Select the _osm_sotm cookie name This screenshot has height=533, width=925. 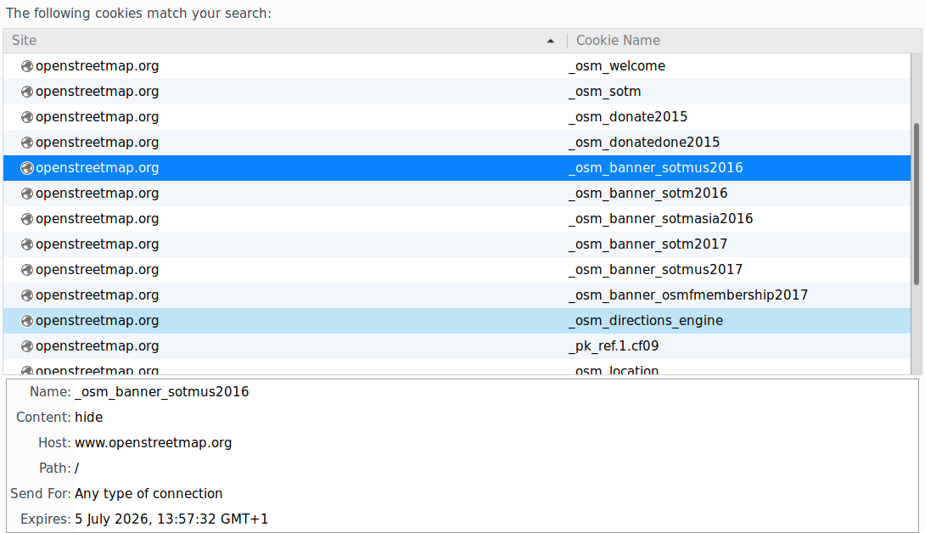pyautogui.click(x=605, y=92)
